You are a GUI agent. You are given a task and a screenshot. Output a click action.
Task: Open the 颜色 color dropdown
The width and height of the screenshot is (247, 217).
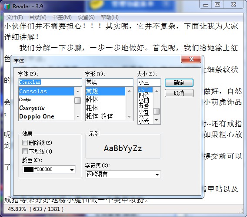72,170
